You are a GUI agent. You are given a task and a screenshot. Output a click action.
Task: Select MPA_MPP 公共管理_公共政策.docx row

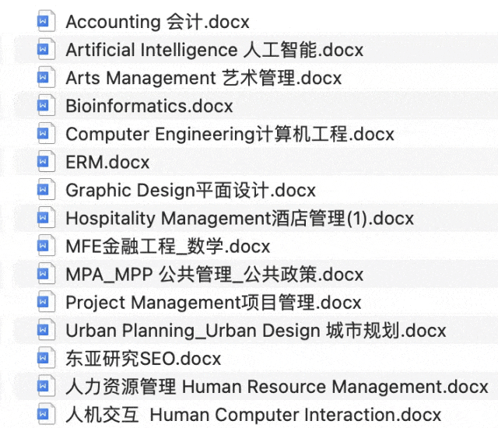pyautogui.click(x=214, y=275)
